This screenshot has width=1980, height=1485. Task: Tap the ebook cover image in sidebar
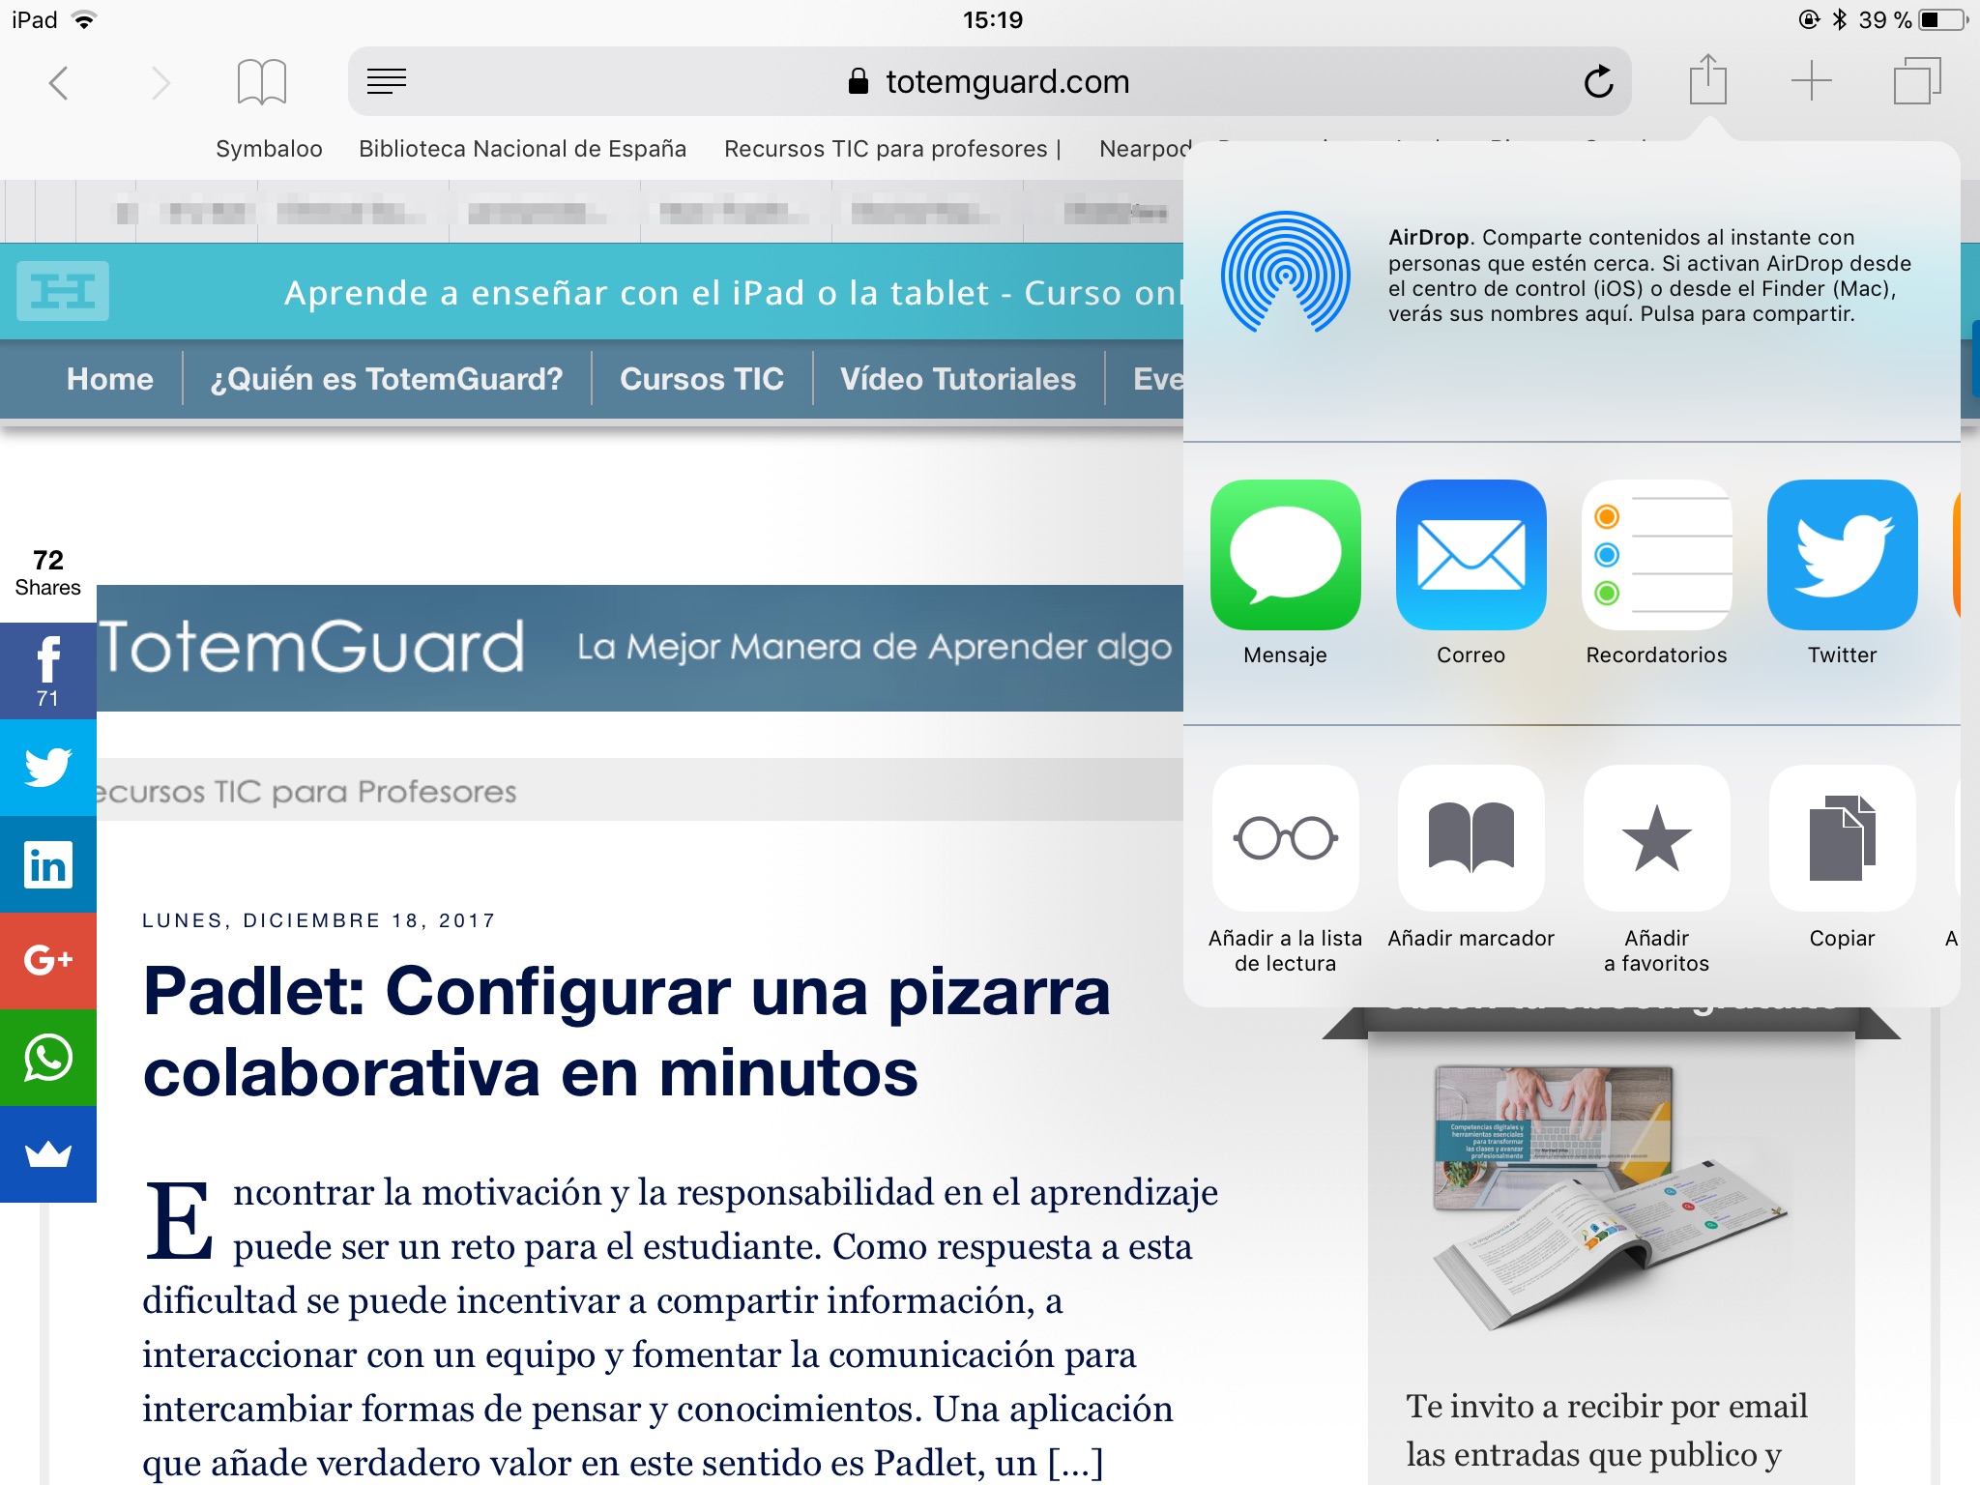tap(1610, 1199)
